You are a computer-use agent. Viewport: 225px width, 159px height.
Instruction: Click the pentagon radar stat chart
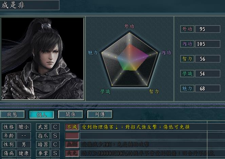click(129, 59)
